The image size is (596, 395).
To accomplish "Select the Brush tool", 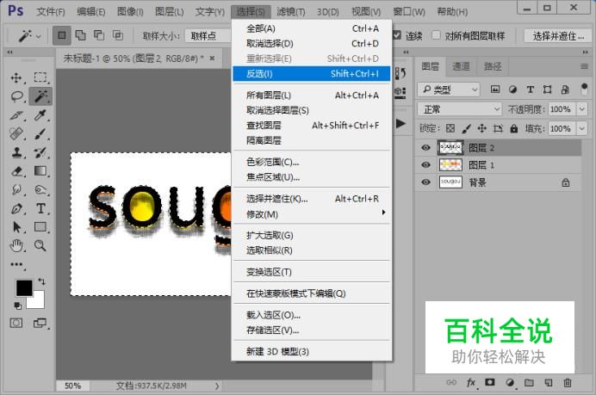I will [40, 133].
